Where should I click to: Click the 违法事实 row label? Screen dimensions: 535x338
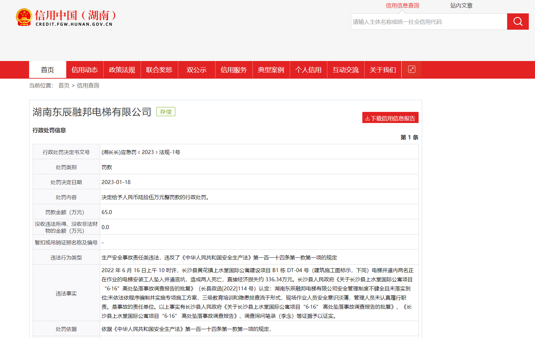point(66,293)
